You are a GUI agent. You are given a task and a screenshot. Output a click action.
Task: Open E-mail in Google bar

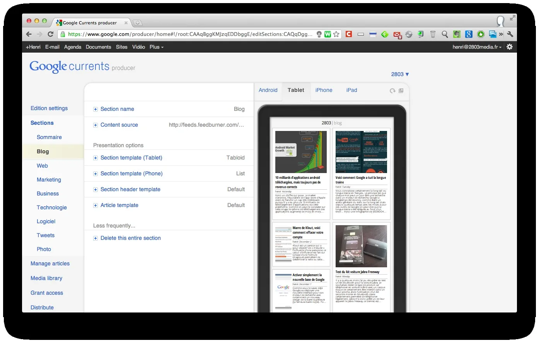point(52,47)
